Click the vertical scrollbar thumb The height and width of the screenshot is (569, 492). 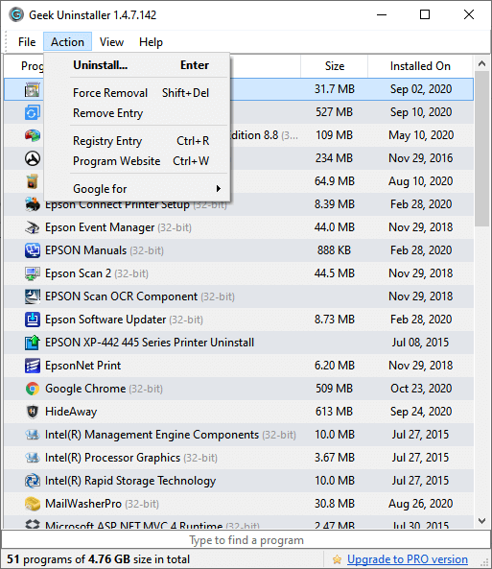tap(481, 149)
